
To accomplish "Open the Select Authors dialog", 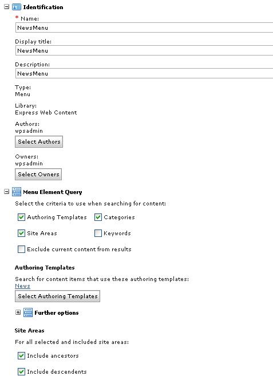I will 39,141.
